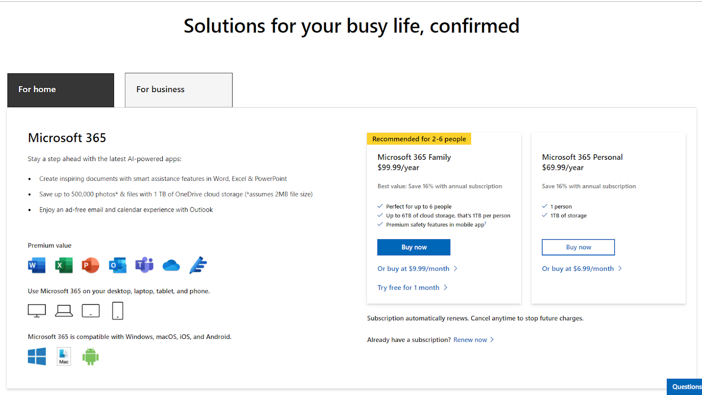Click the Android robot icon
The height and width of the screenshot is (395, 702).
click(90, 356)
